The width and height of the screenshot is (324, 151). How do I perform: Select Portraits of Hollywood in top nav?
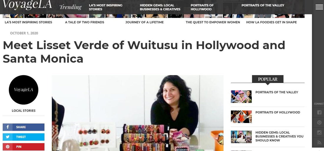202,7
